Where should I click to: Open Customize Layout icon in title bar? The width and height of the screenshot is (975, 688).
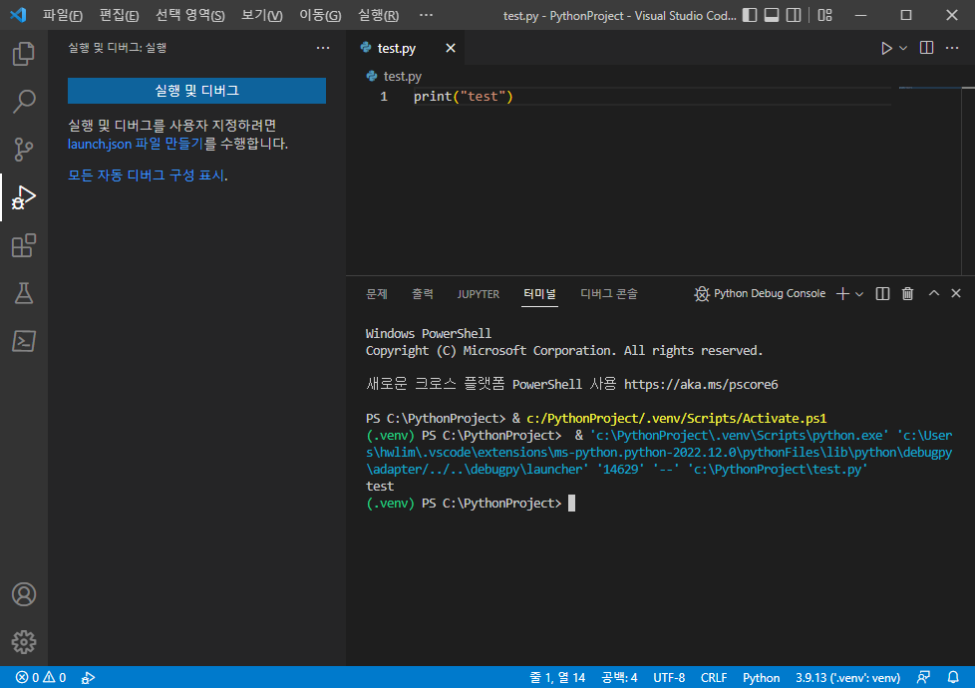(x=825, y=15)
